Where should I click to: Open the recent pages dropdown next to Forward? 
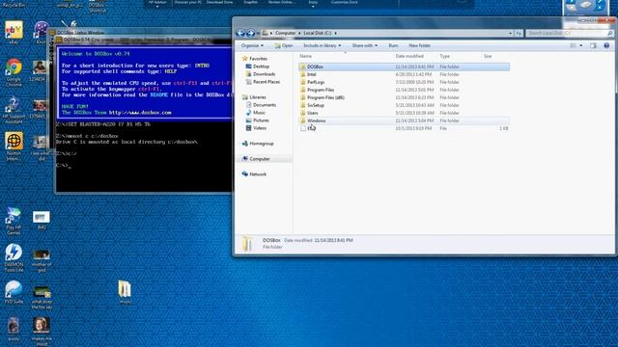(258, 34)
